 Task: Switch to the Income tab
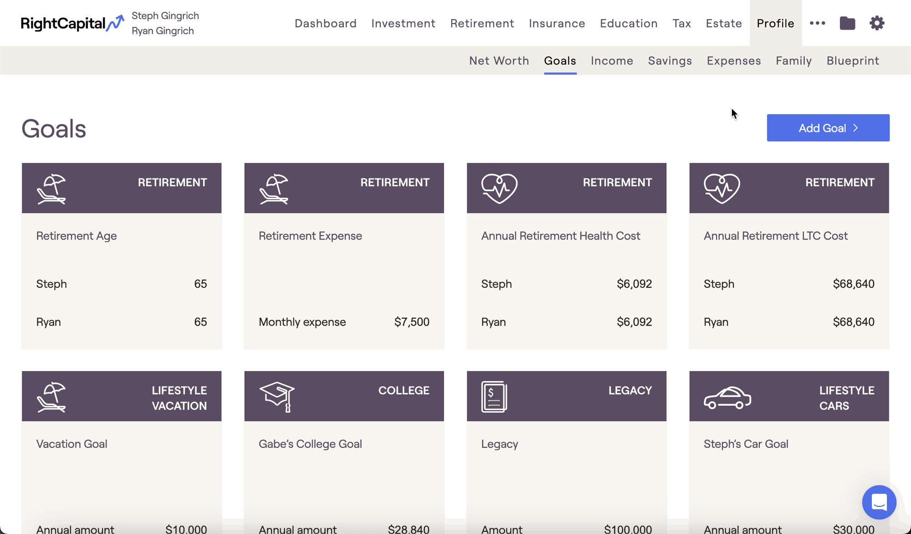[612, 61]
